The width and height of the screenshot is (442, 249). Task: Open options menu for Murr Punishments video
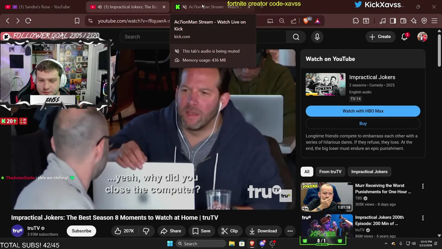coord(423,186)
